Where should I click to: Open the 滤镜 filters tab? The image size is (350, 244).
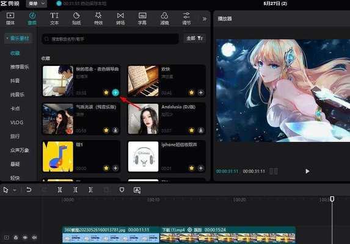pyautogui.click(x=164, y=18)
